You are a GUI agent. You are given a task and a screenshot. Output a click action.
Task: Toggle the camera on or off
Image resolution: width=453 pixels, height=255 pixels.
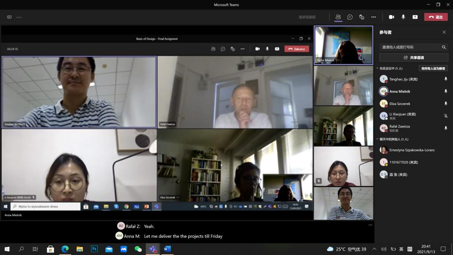tap(392, 17)
